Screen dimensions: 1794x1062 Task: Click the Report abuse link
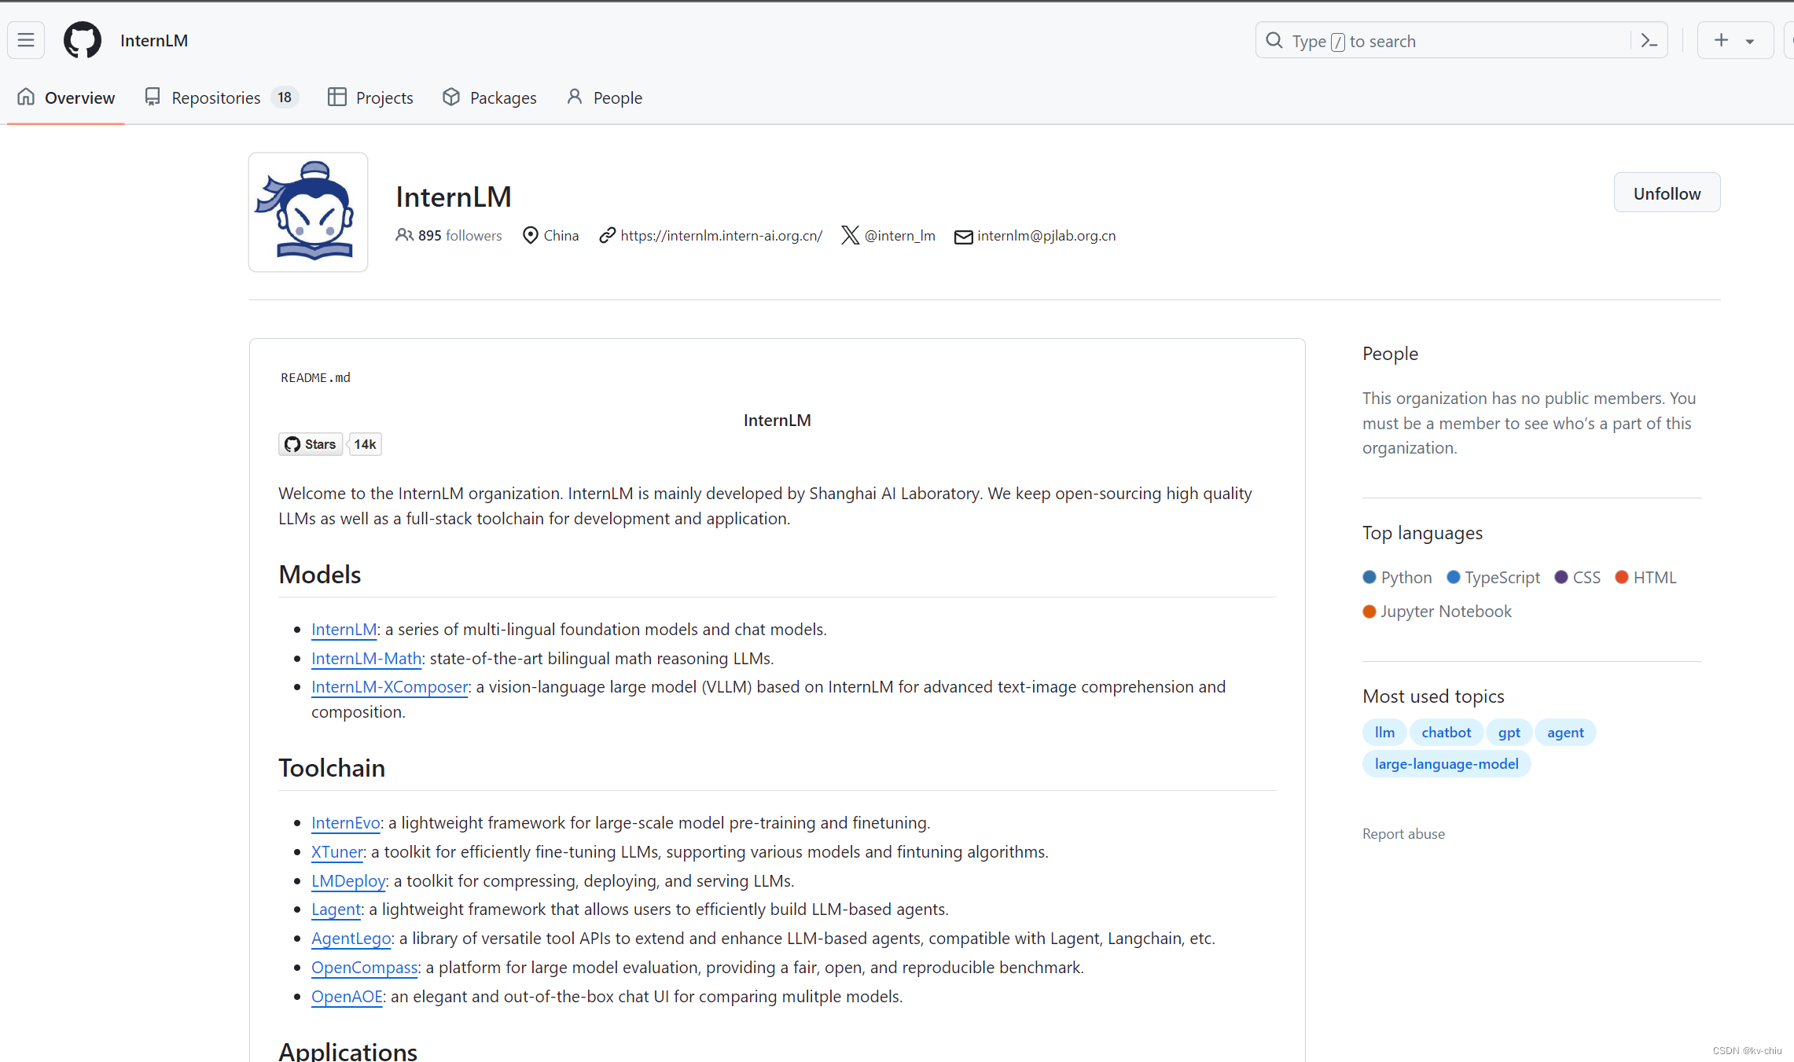point(1403,834)
